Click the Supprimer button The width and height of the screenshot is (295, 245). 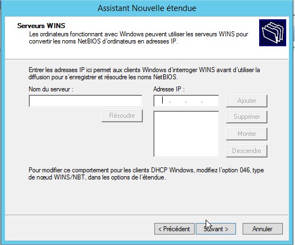click(246, 117)
